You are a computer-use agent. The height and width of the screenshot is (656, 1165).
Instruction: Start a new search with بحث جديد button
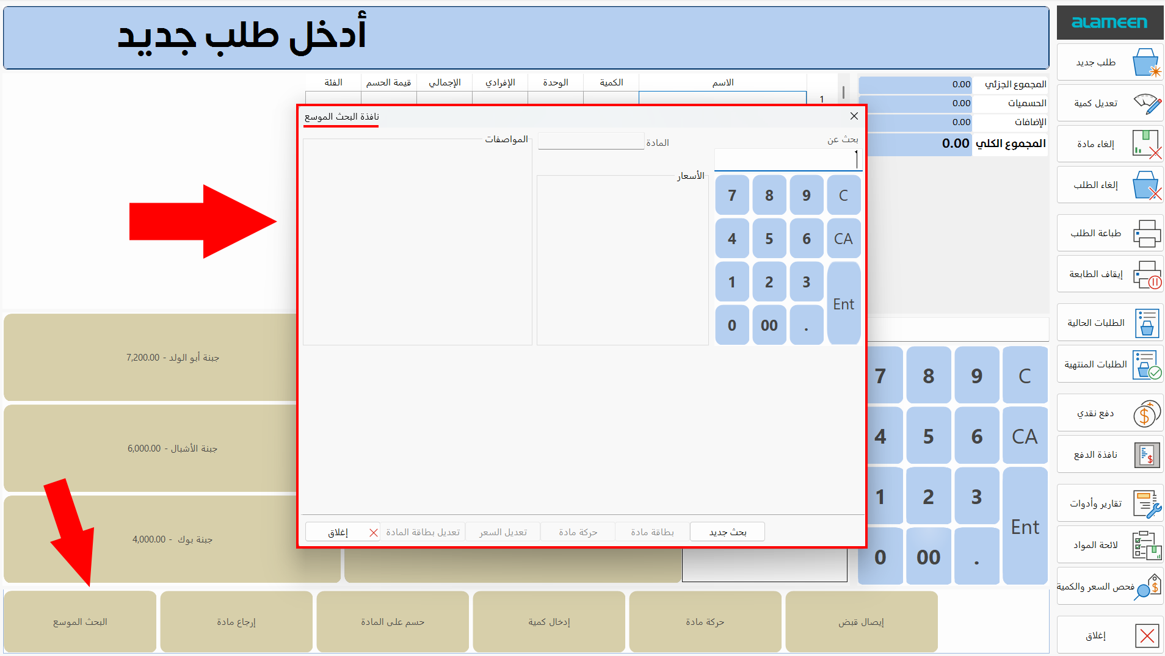(727, 532)
